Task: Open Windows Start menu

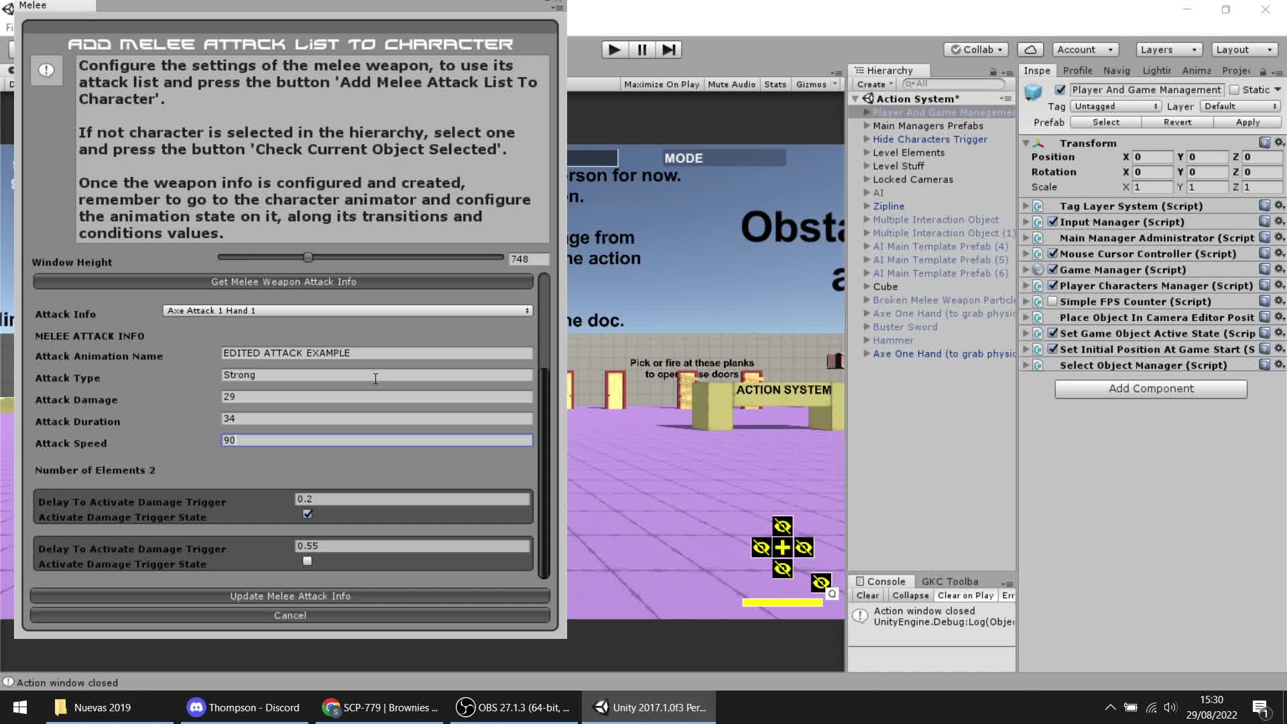Action: point(20,707)
